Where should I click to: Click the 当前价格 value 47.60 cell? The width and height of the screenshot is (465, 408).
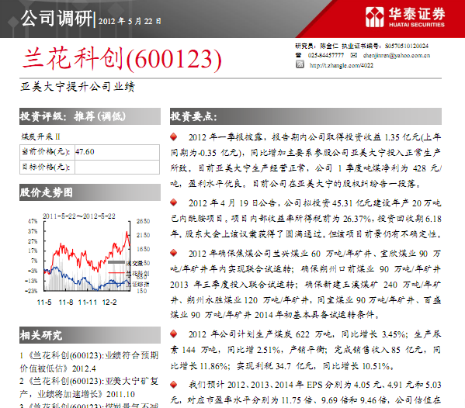pos(117,152)
